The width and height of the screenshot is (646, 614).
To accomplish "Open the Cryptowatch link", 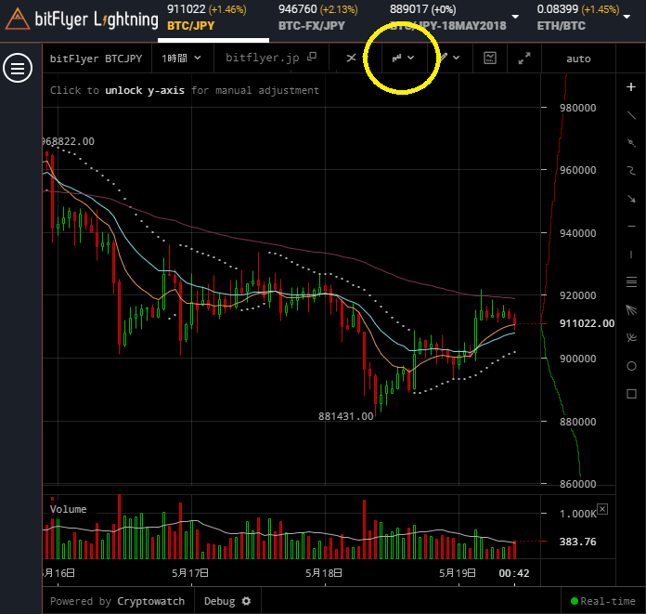I will [150, 601].
